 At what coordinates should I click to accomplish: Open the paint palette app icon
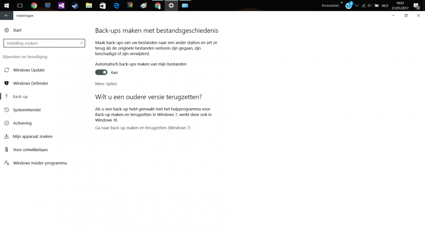click(144, 6)
